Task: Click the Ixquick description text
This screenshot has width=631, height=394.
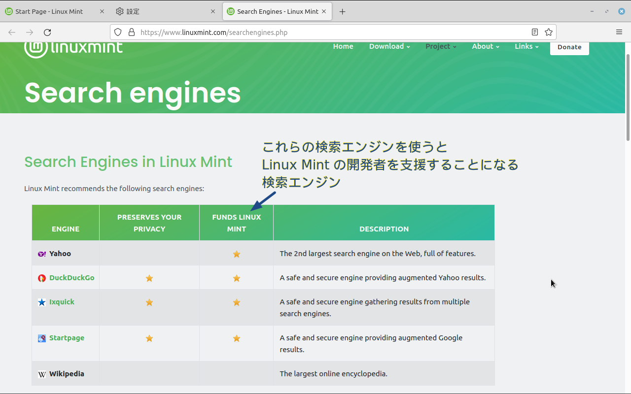Action: coord(375,308)
